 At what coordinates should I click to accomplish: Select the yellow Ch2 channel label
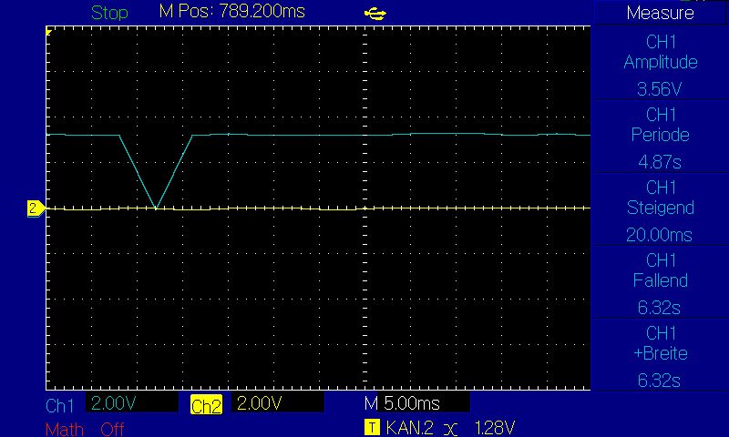tap(206, 405)
